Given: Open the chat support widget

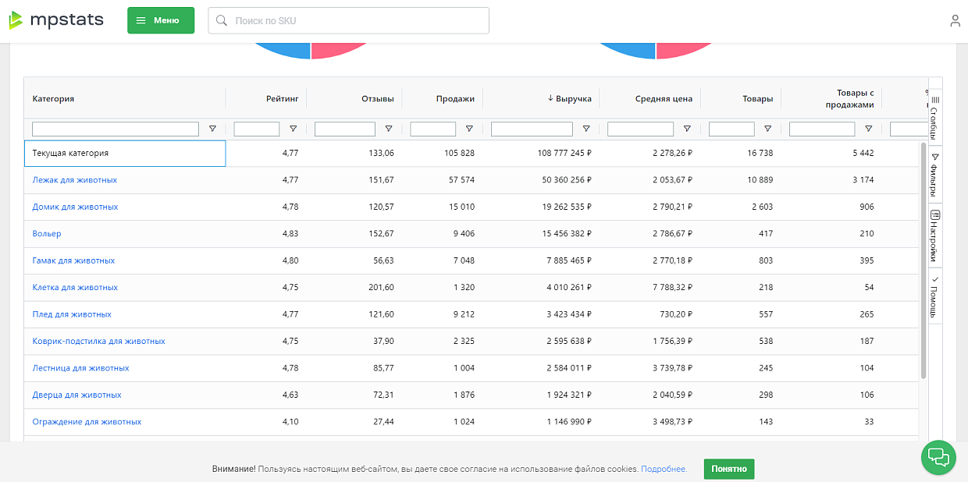Looking at the screenshot, I should pyautogui.click(x=938, y=457).
